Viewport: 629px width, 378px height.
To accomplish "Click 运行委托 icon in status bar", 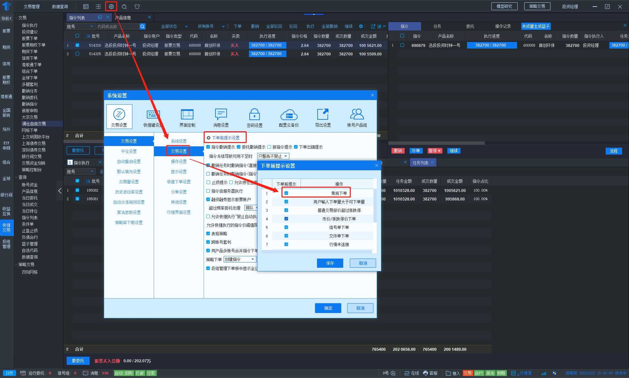I will point(23,373).
